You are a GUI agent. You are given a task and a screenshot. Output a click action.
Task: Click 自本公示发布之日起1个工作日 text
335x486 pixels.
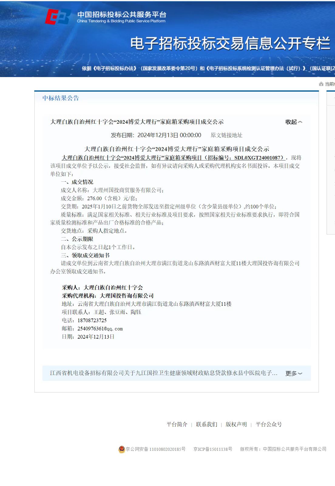98,247
